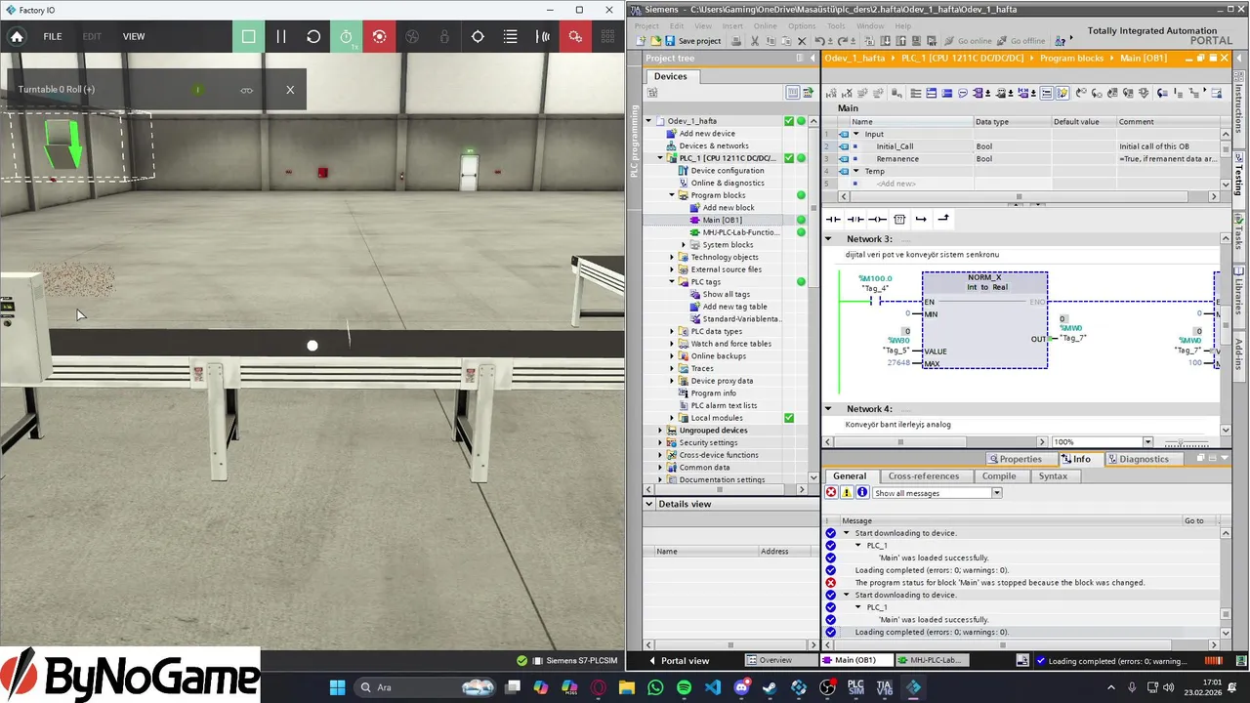The height and width of the screenshot is (703, 1250).
Task: Select the Cross-references tab
Action: pyautogui.click(x=924, y=476)
